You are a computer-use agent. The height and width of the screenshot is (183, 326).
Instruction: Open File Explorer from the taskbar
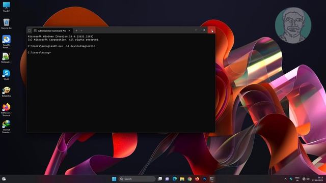(x=182, y=179)
